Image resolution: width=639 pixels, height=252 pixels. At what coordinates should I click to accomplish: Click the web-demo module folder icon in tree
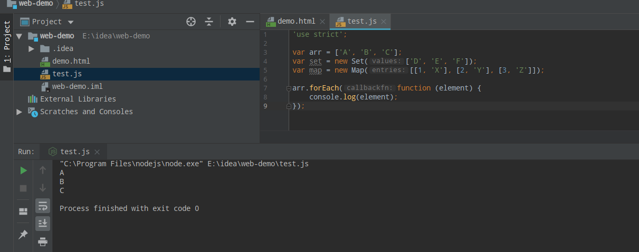33,36
